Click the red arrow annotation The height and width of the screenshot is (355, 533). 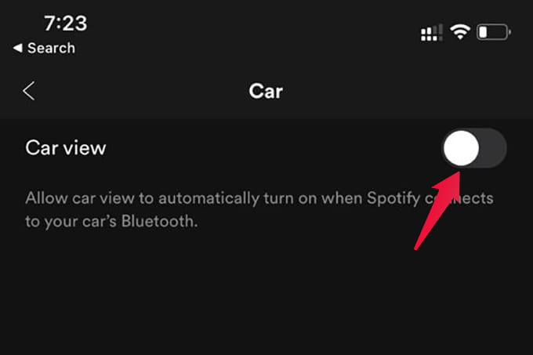[x=438, y=211]
